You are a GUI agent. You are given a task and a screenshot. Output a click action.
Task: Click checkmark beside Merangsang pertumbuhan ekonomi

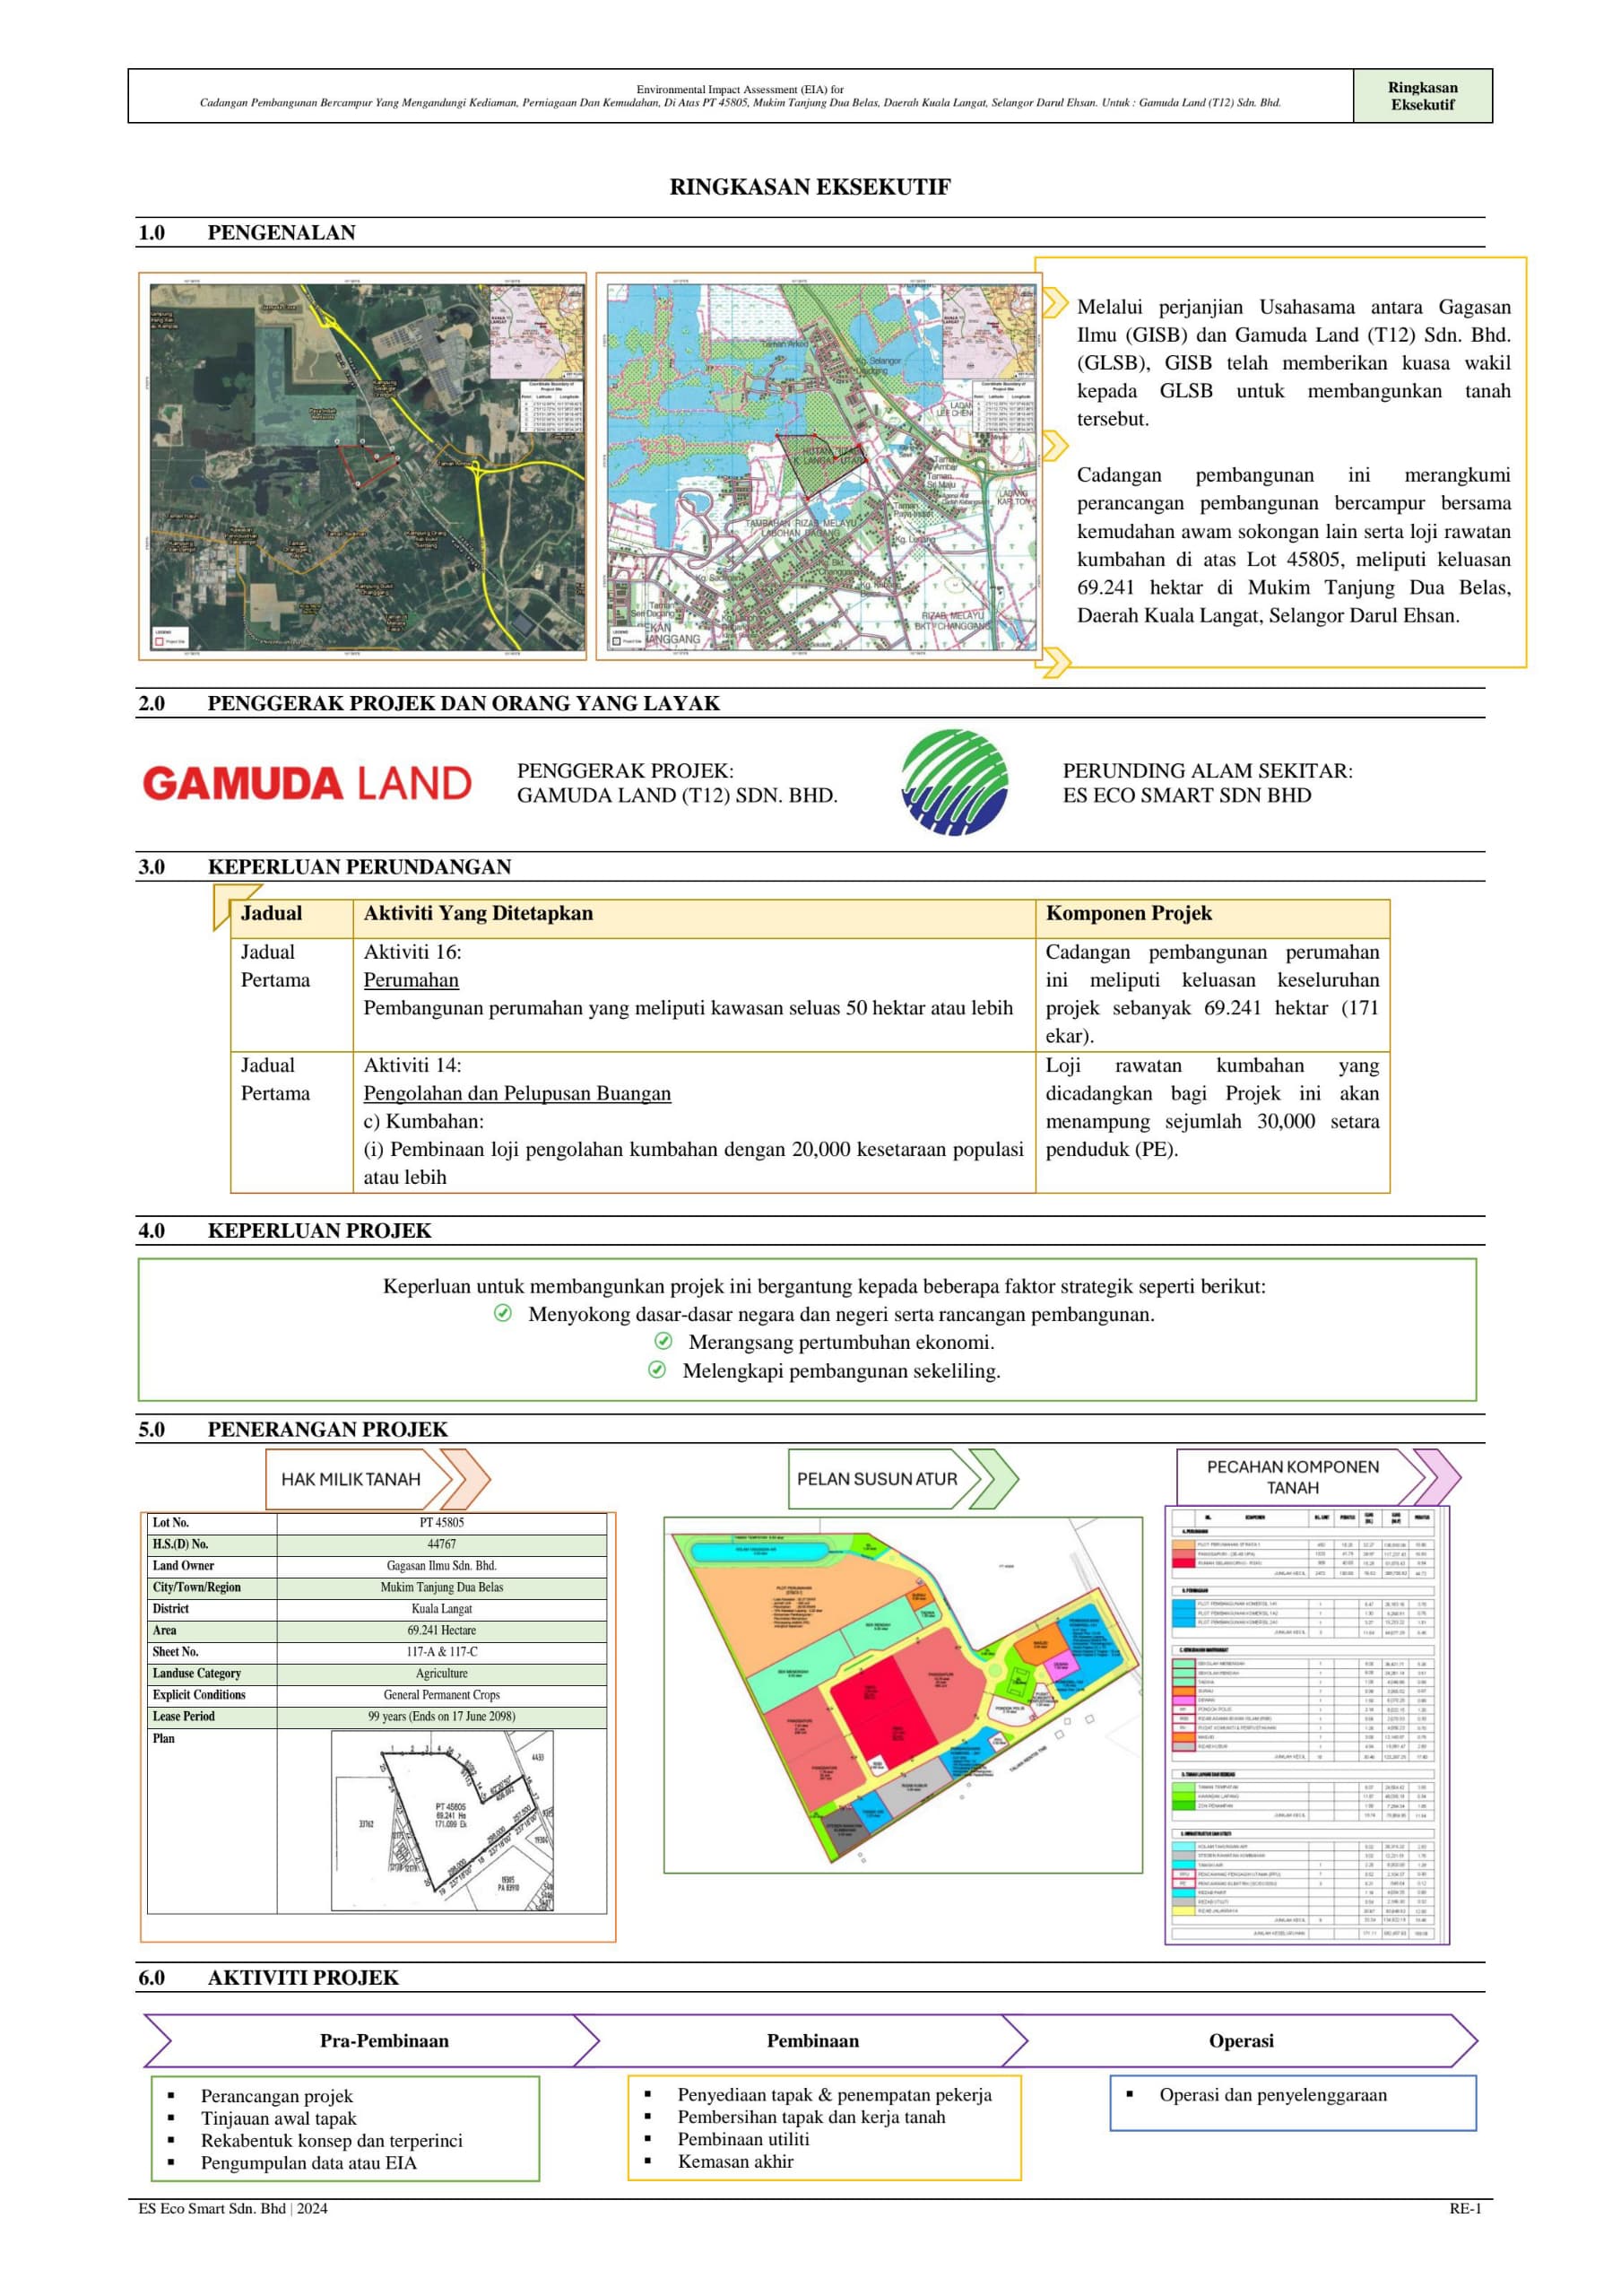tap(663, 1342)
